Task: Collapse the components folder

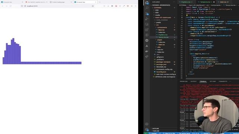Action: (x=163, y=28)
